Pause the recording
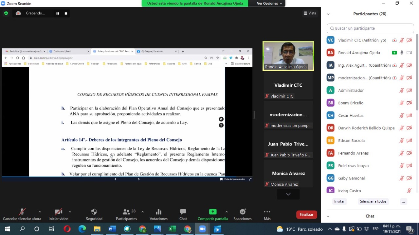419x235 pixels. coord(58,13)
